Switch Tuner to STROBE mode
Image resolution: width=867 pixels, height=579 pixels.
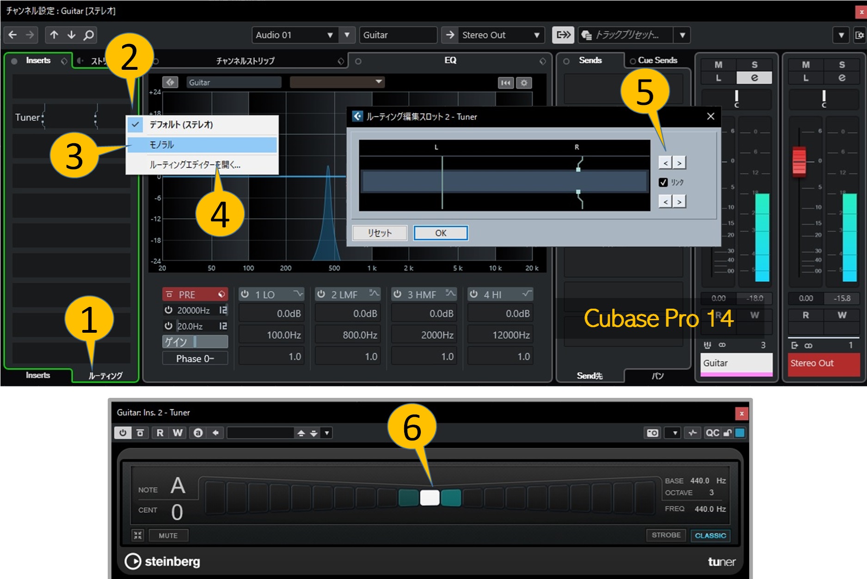(666, 535)
